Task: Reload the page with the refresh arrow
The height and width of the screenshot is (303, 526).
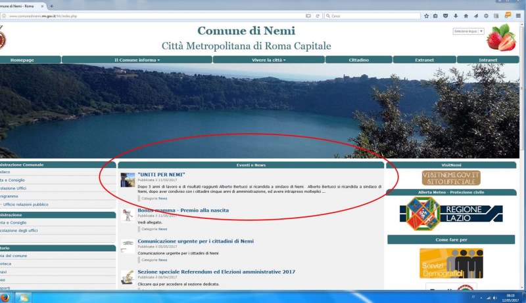Action: point(318,16)
